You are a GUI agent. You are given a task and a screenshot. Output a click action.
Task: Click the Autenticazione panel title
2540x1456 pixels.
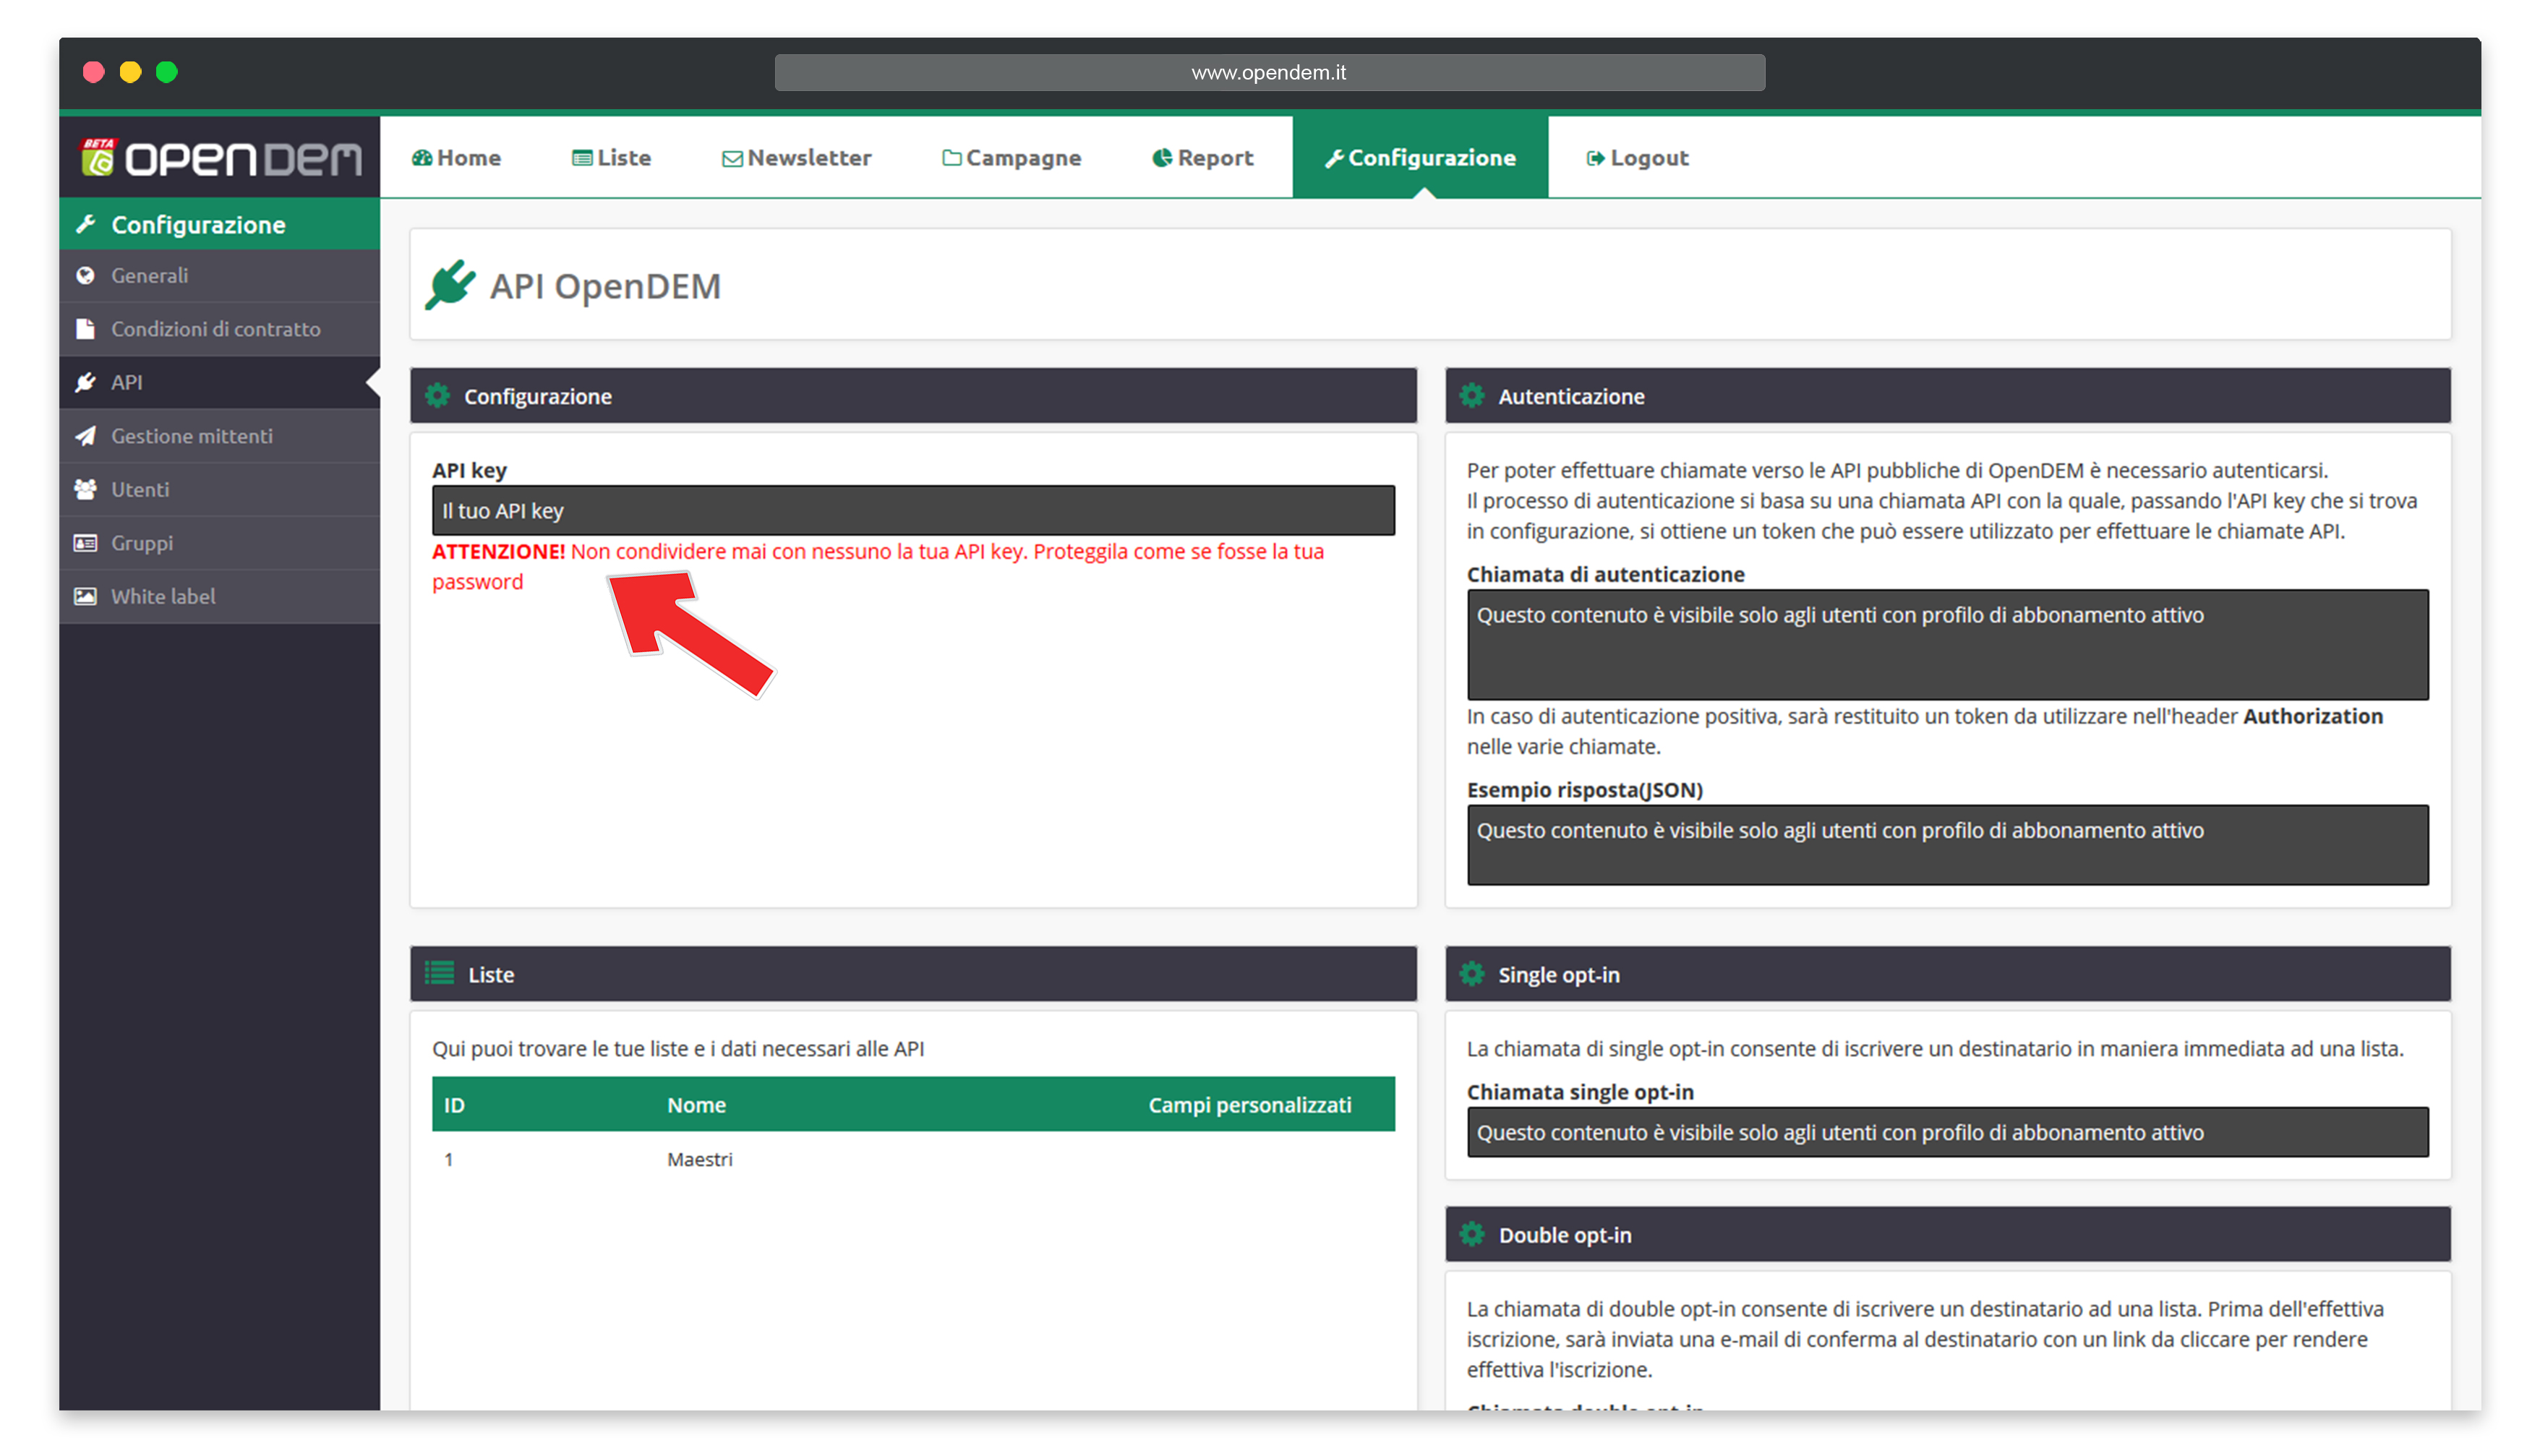[1571, 396]
